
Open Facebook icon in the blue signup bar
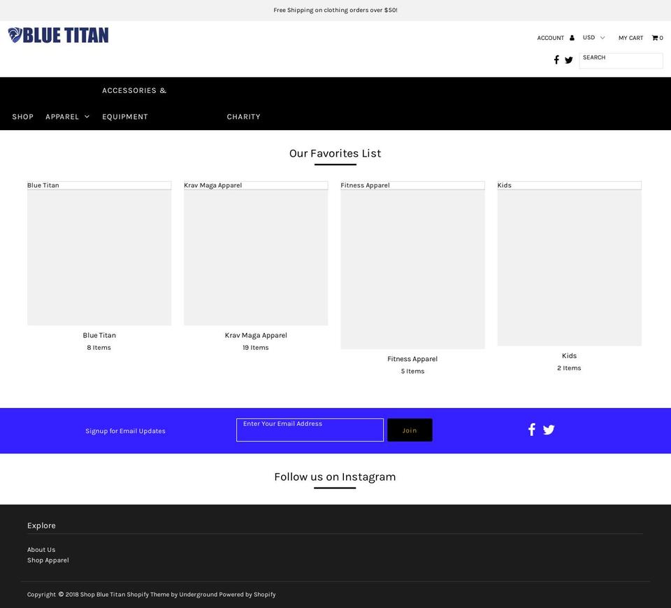click(531, 430)
